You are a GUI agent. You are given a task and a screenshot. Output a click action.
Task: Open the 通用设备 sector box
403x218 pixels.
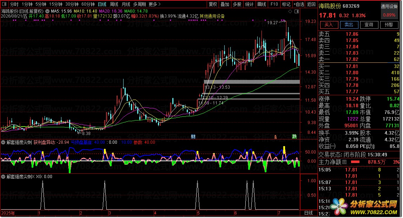point(389,11)
